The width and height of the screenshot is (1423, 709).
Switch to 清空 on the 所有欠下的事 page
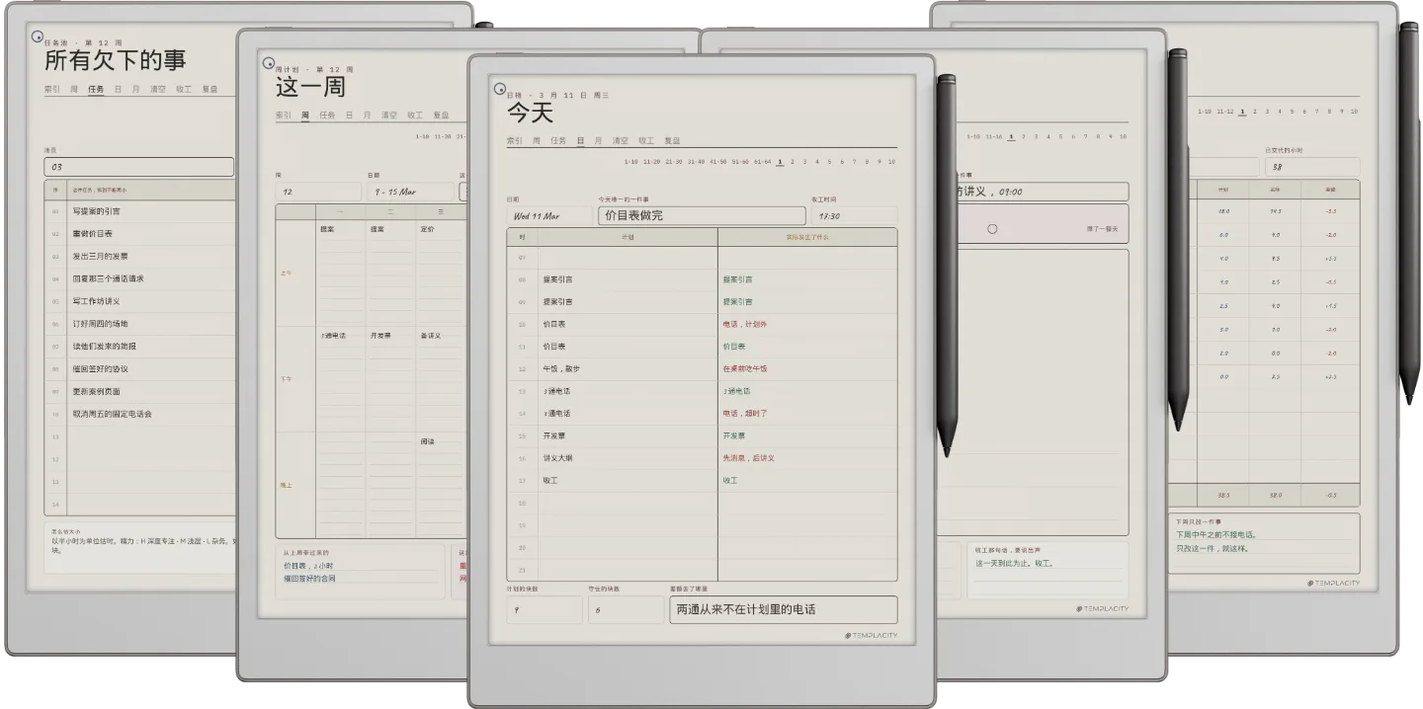[x=158, y=89]
